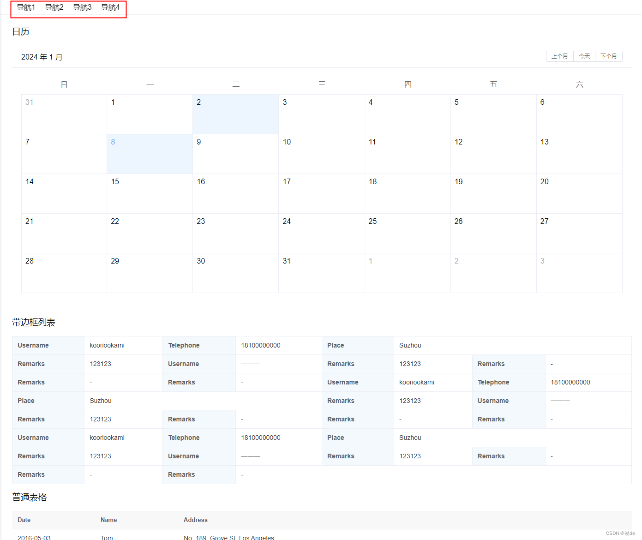Click the 五 weekday header
642x540 pixels.
coord(493,84)
